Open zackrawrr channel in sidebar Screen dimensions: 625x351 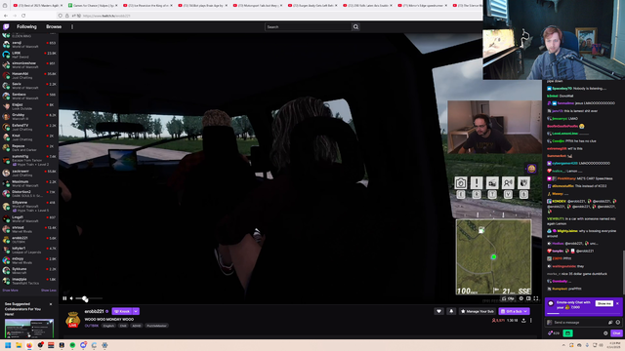[29, 173]
